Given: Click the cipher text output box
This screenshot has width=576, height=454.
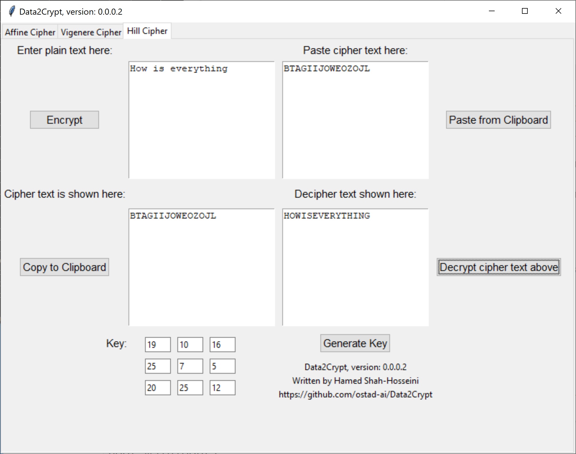Looking at the screenshot, I should click(201, 267).
